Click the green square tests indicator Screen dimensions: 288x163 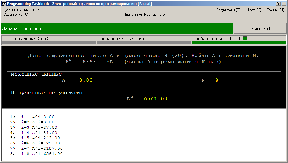click(x=245, y=39)
